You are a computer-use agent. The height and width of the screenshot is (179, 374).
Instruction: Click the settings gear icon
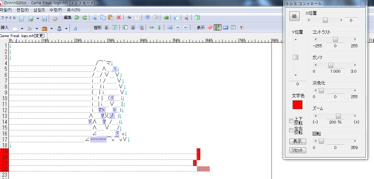(55, 18)
